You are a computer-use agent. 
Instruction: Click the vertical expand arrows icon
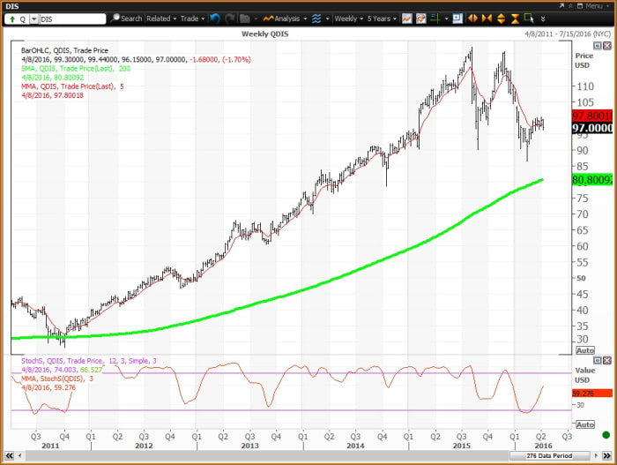[499, 18]
